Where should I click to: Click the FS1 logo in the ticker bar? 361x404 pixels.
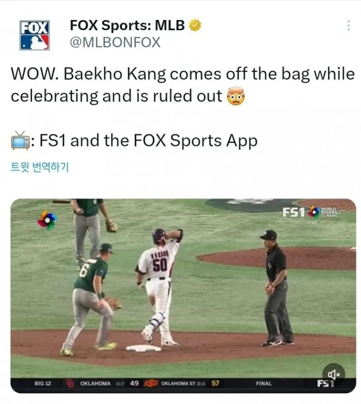pos(326,384)
